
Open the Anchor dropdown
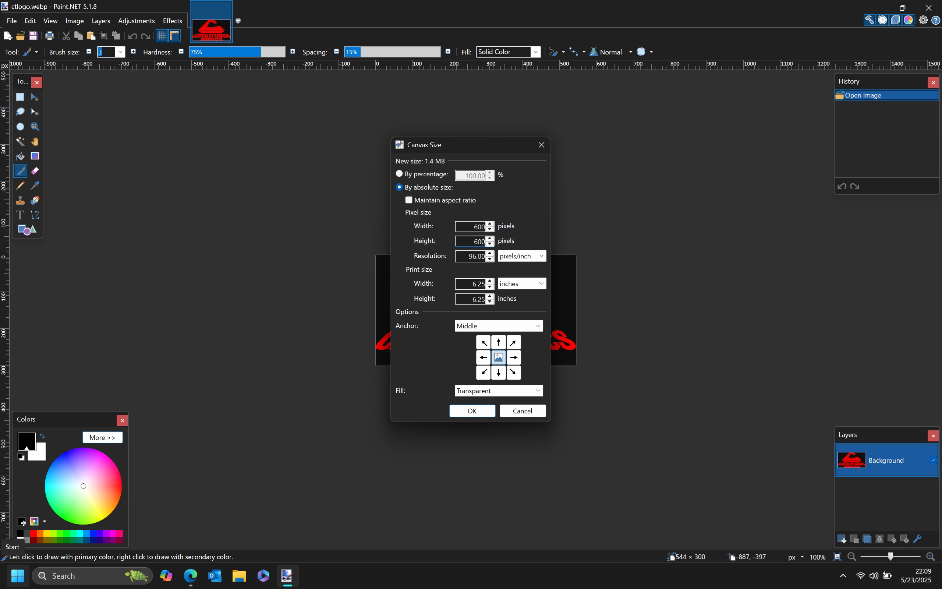click(499, 326)
